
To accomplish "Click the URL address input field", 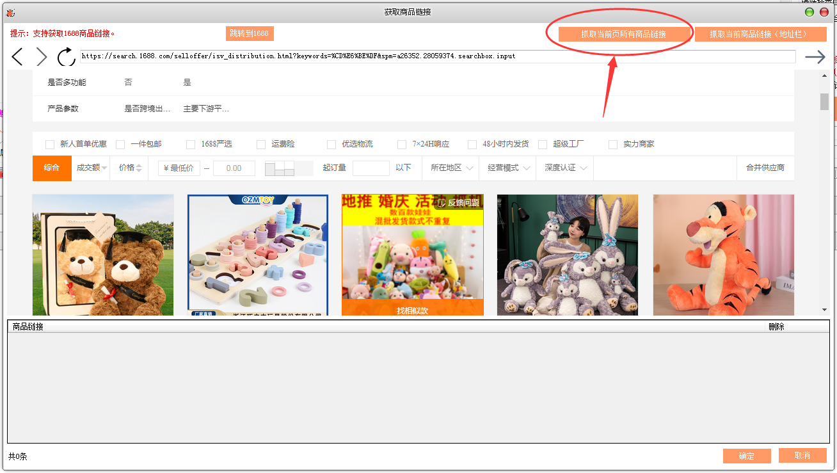I will (438, 56).
